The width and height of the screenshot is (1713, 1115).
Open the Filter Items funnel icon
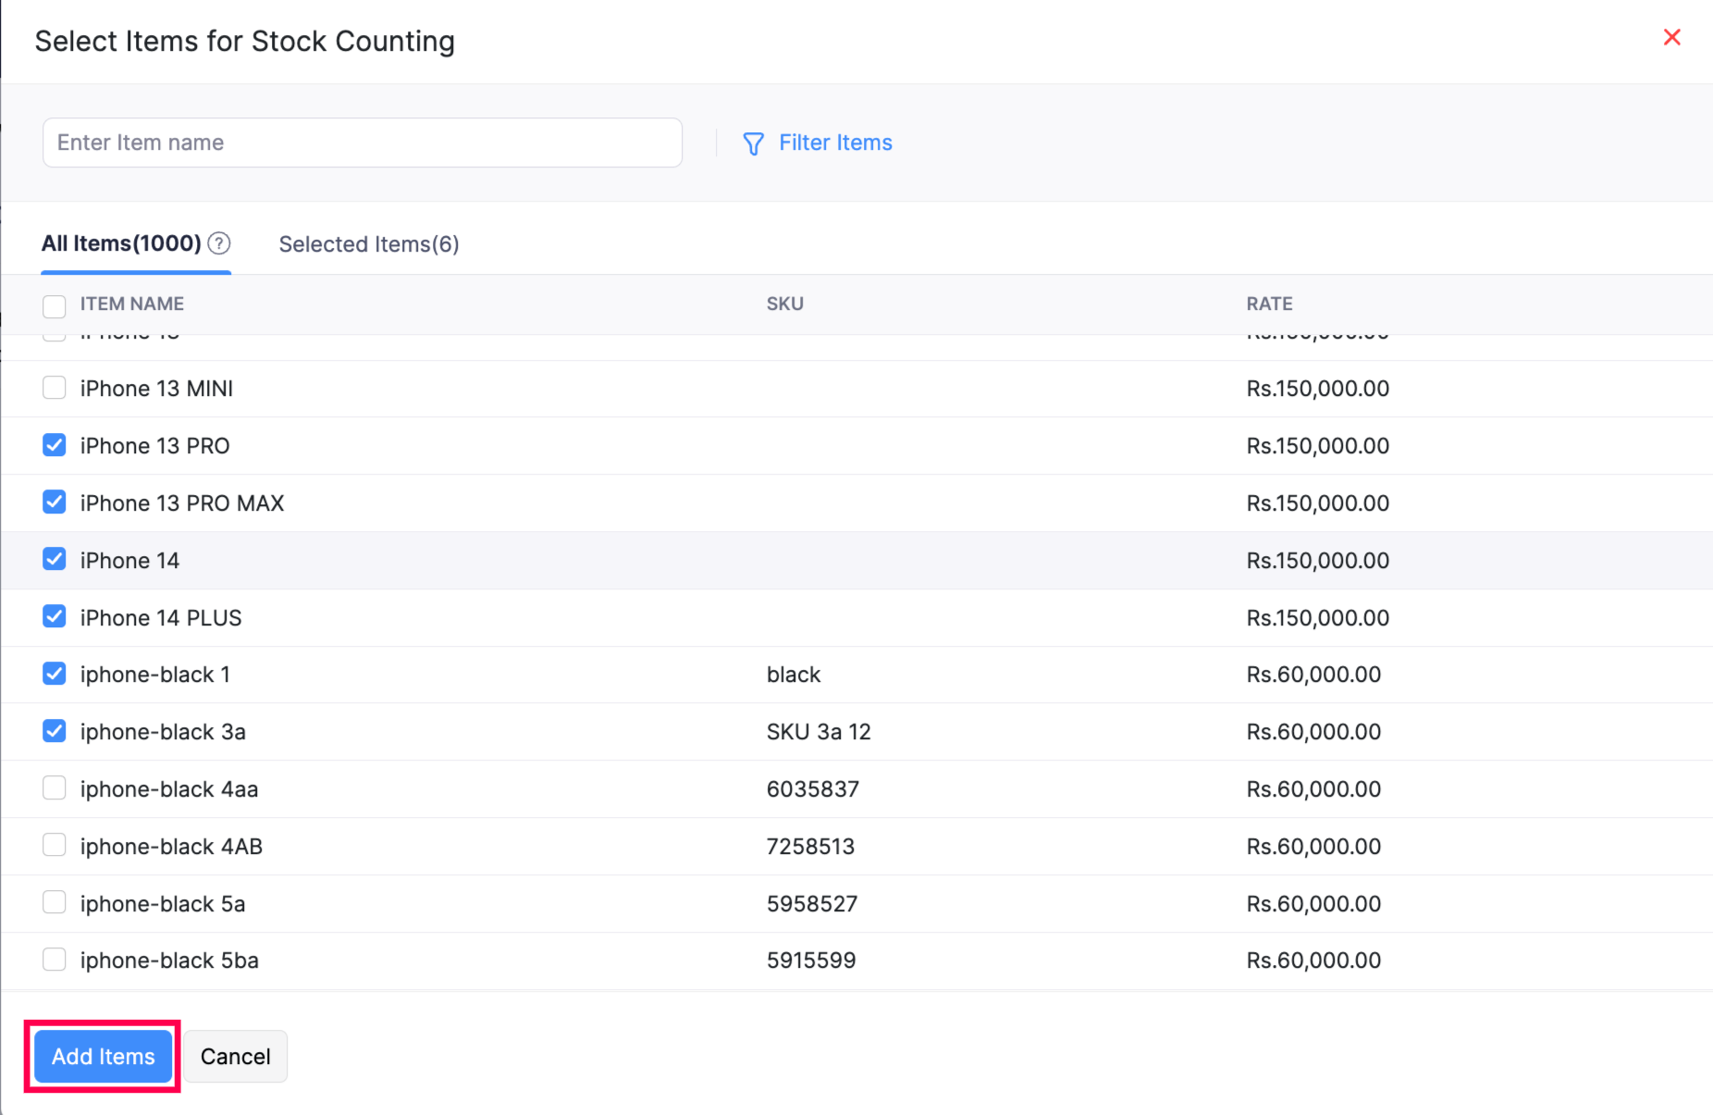[x=753, y=143]
